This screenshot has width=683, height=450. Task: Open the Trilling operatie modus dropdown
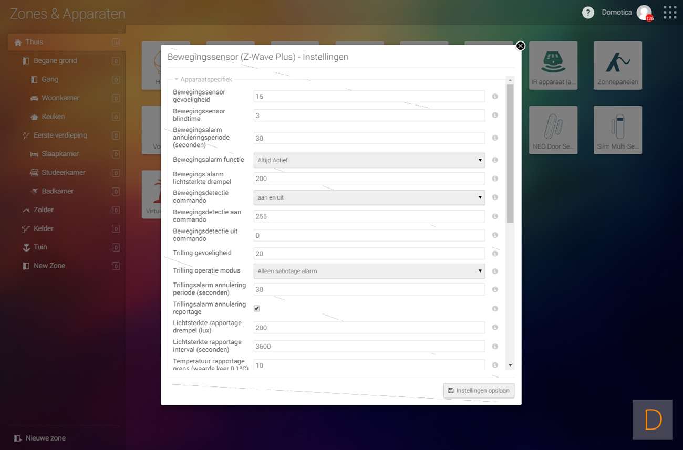point(369,271)
